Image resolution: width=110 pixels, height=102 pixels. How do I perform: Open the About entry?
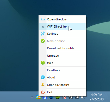click(62, 77)
